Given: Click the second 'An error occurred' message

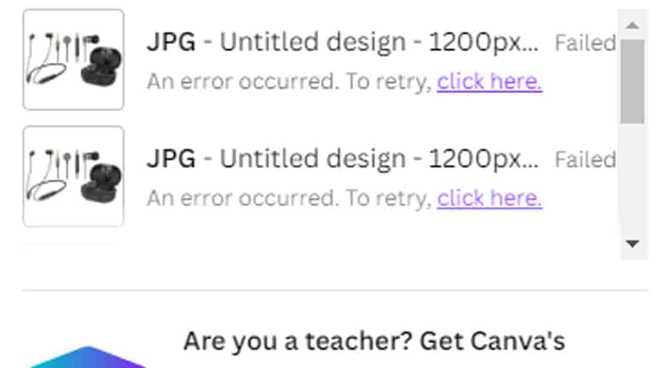Looking at the screenshot, I should [x=289, y=198].
